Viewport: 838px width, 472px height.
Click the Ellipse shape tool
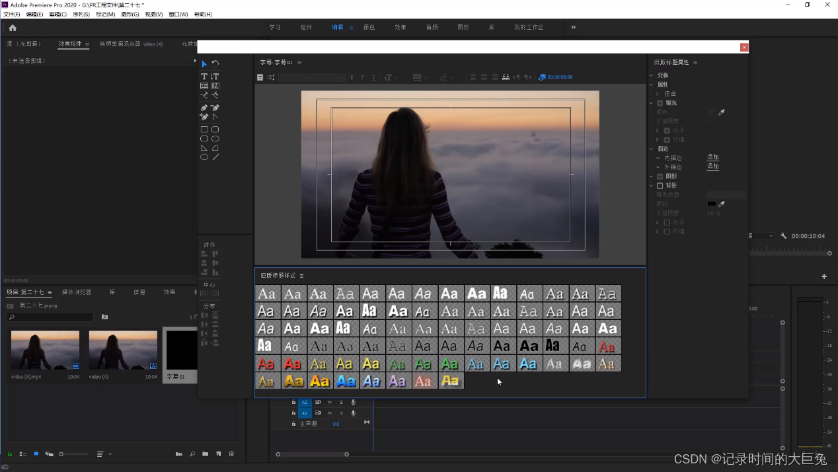pyautogui.click(x=204, y=157)
